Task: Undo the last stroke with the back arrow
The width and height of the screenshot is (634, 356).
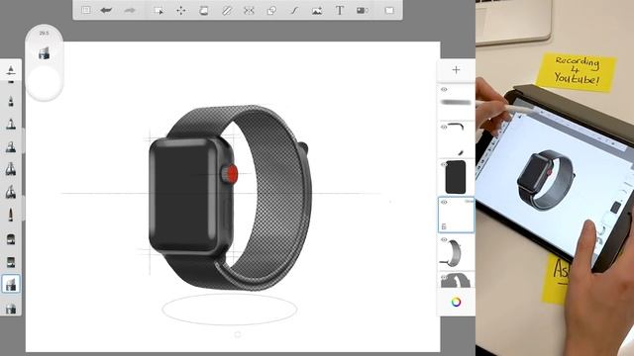Action: click(x=106, y=10)
